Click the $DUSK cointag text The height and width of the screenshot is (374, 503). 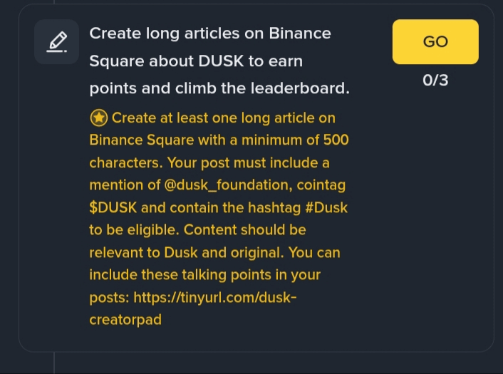(x=114, y=208)
